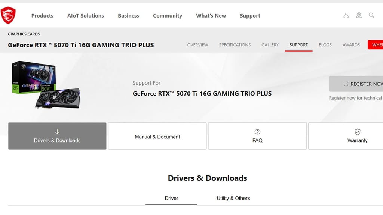This screenshot has width=383, height=215.
Task: Click the 'Support For' label text
Action: [x=147, y=83]
